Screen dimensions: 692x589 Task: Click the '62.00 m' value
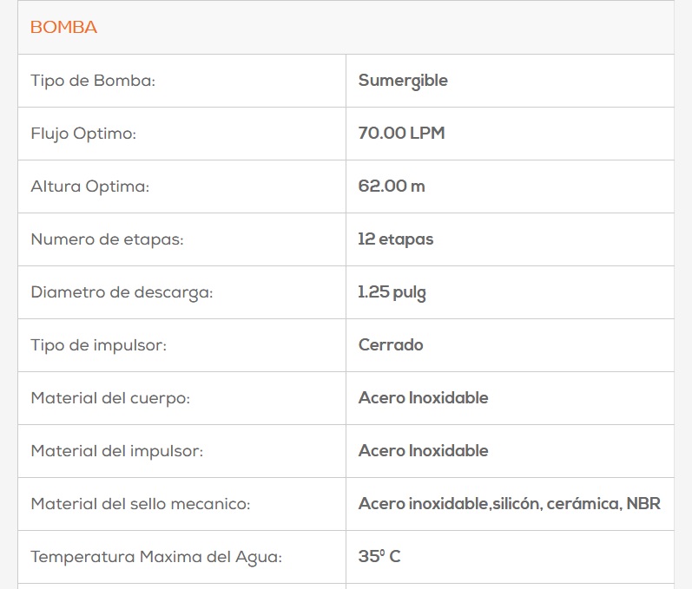(x=392, y=187)
